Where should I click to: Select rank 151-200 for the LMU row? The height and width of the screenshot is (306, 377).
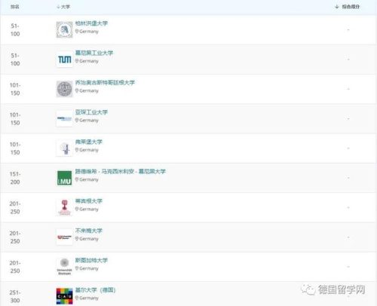(x=15, y=178)
